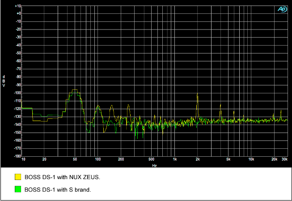Screen dimensions: 292x201
Task: Click the -100 label on the y-axis
Action: coord(17,93)
